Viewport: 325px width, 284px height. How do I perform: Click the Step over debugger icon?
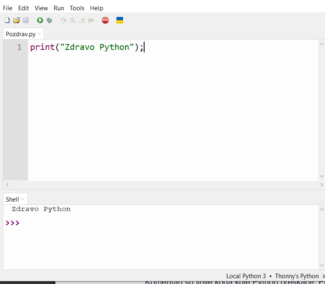[x=64, y=20]
